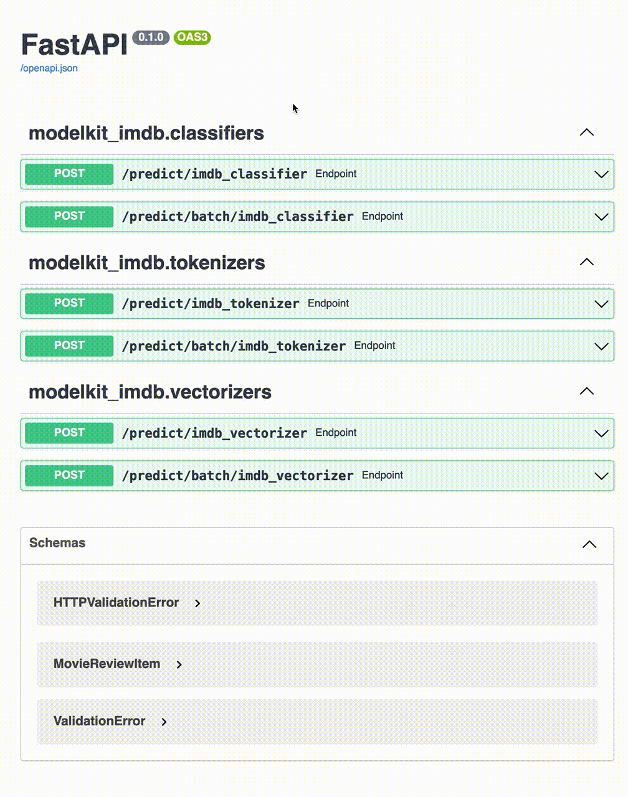
Task: Expand the HTTPValidationError schema arrow
Action: [197, 603]
